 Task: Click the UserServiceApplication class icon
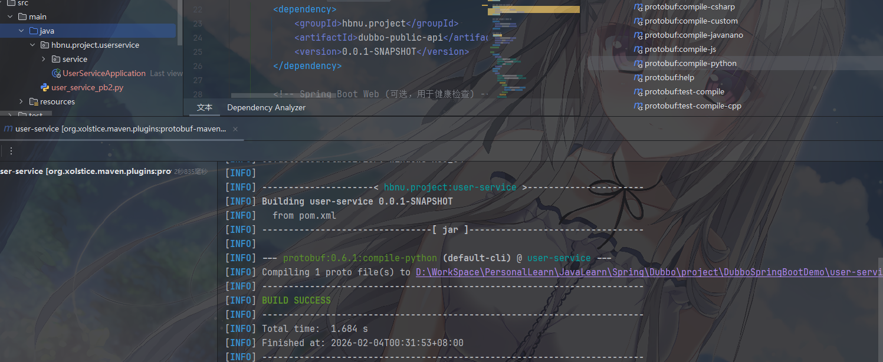[x=56, y=73]
